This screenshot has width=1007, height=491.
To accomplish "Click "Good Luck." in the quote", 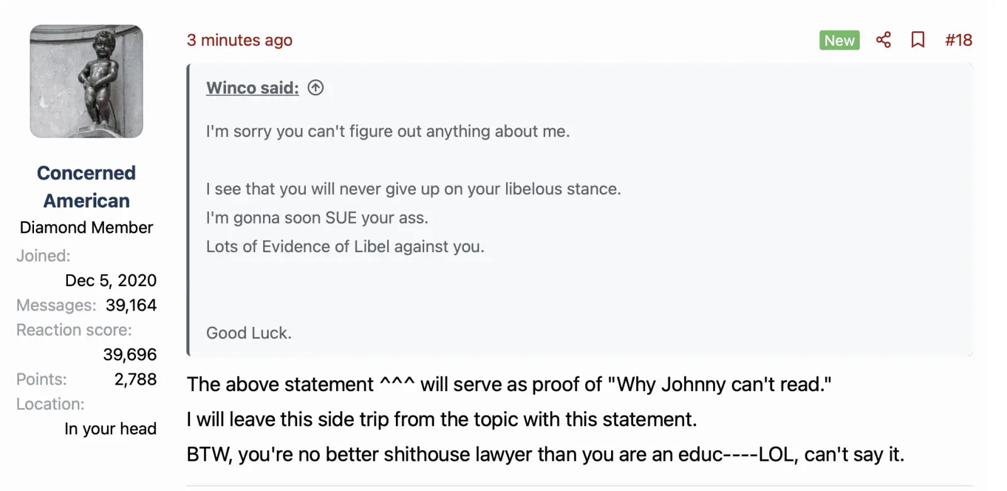I will 249,333.
